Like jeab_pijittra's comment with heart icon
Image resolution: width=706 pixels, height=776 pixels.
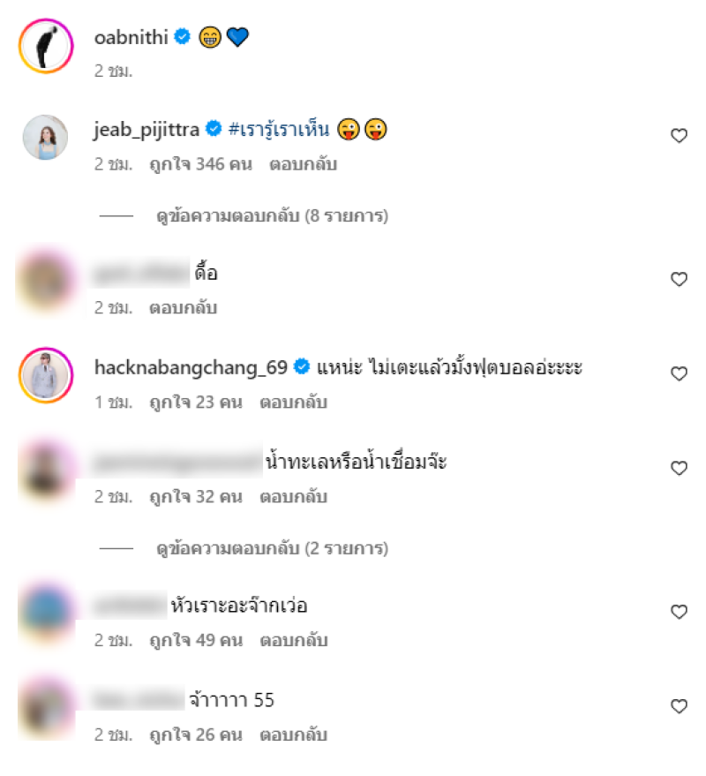679,136
